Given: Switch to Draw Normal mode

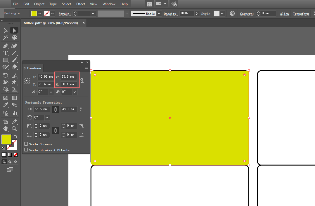Looking at the screenshot, I should 4,162.
